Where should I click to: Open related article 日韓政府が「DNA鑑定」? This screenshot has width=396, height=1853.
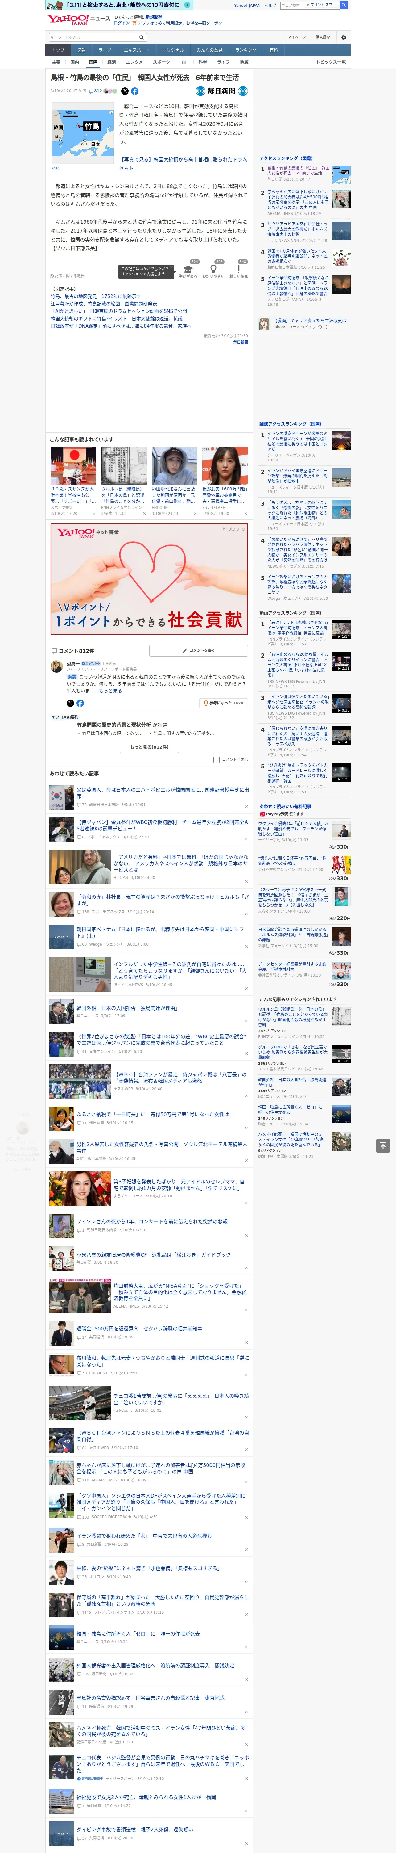121,326
